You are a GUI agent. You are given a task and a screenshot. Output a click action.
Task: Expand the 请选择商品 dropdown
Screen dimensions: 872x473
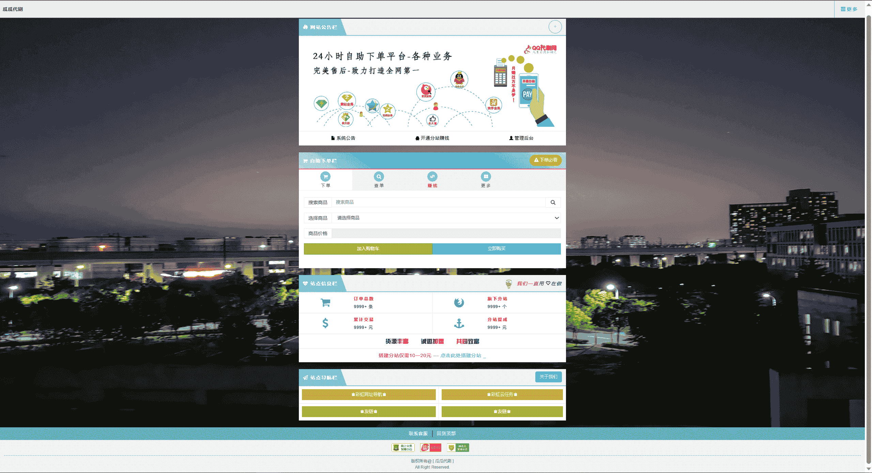point(446,218)
